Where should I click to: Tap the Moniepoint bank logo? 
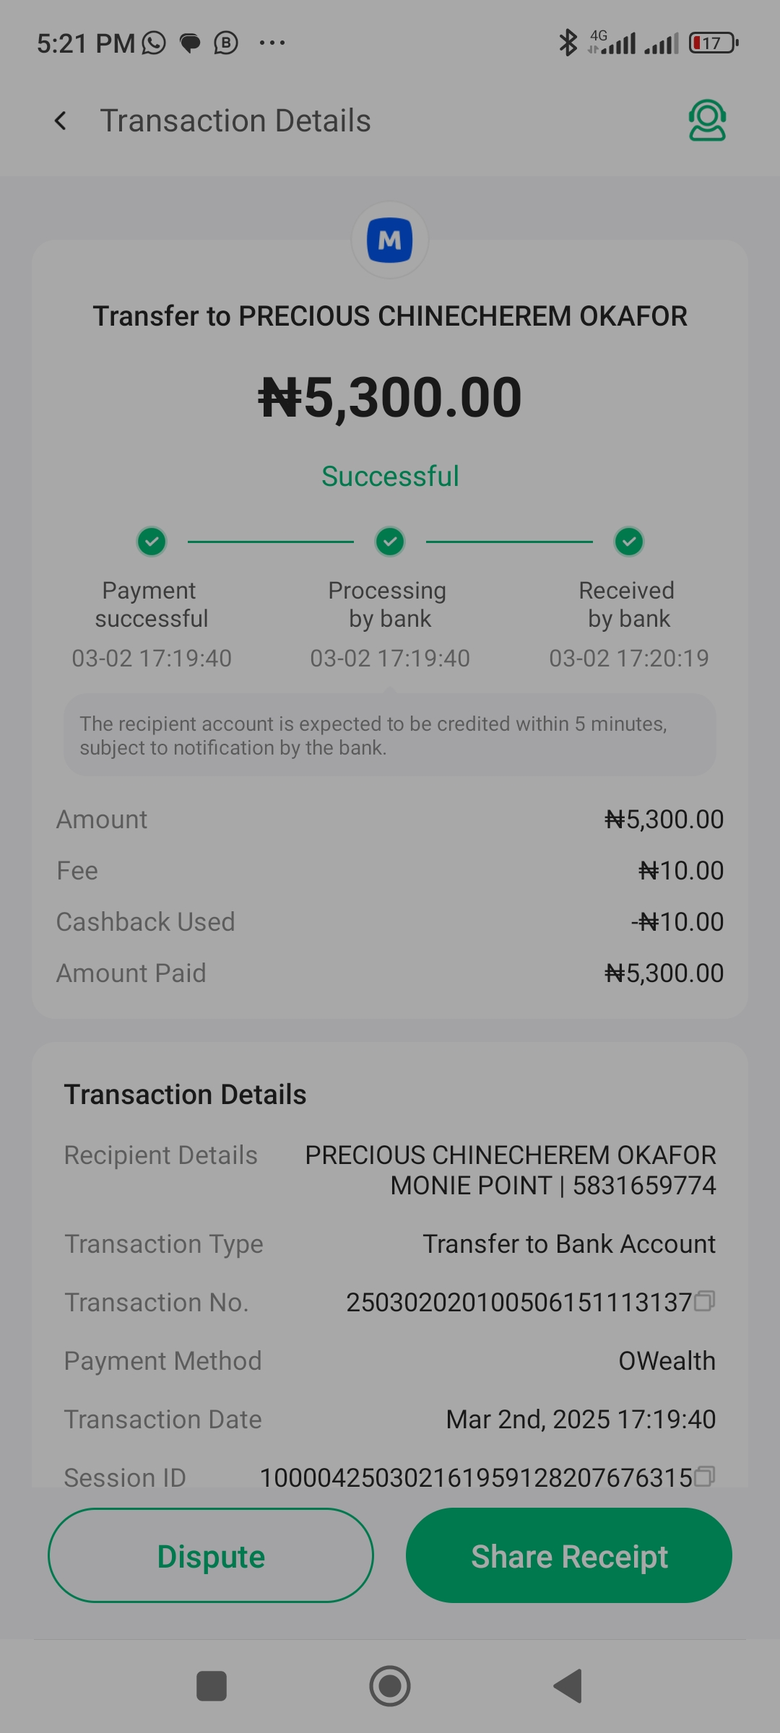coord(390,240)
